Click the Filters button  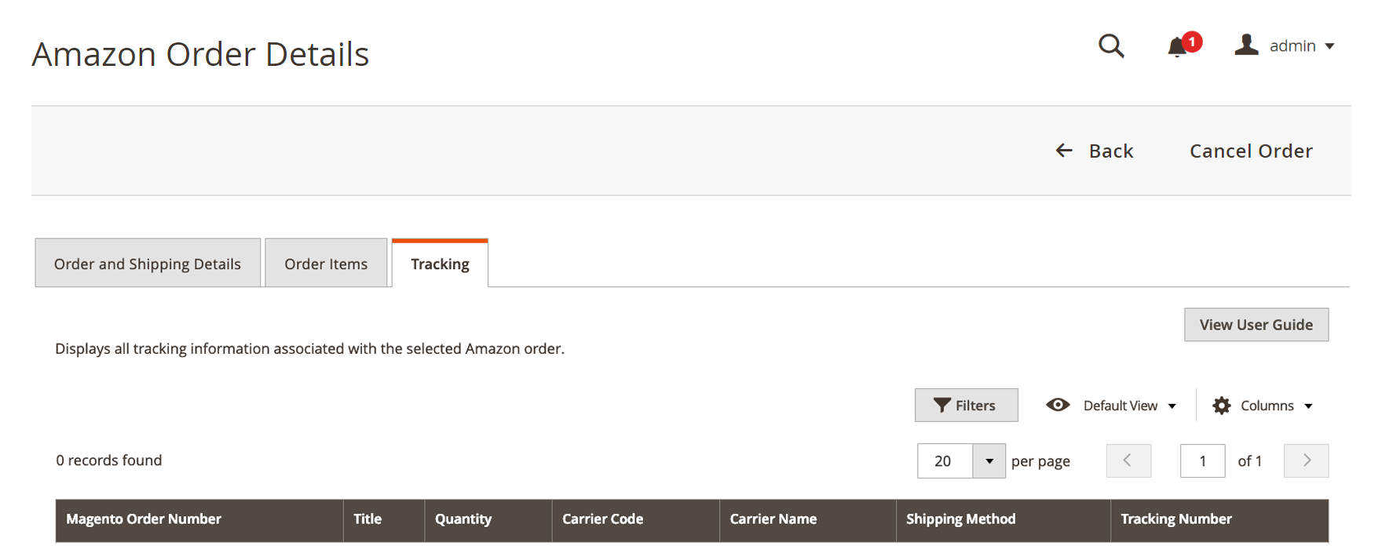click(x=966, y=406)
